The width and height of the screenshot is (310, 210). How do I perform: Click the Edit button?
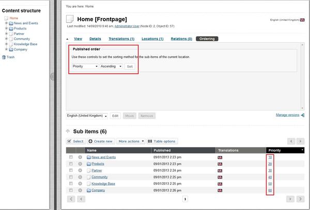pos(115,116)
